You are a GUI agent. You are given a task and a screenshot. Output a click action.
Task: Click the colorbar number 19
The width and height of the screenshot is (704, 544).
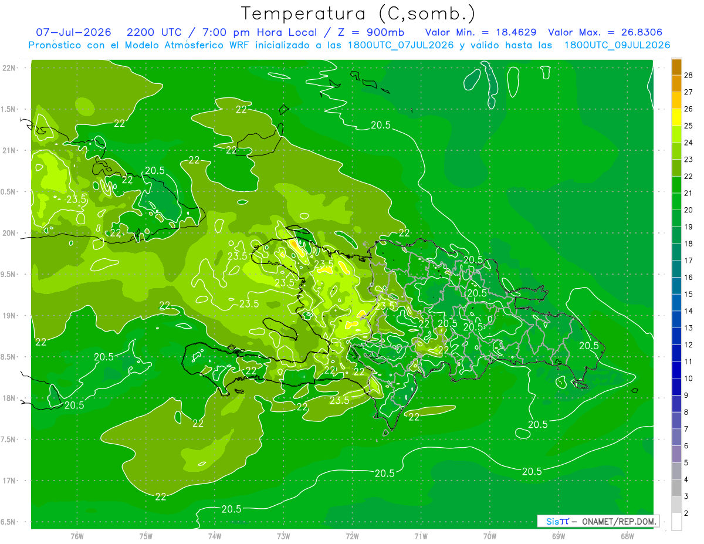pyautogui.click(x=689, y=227)
